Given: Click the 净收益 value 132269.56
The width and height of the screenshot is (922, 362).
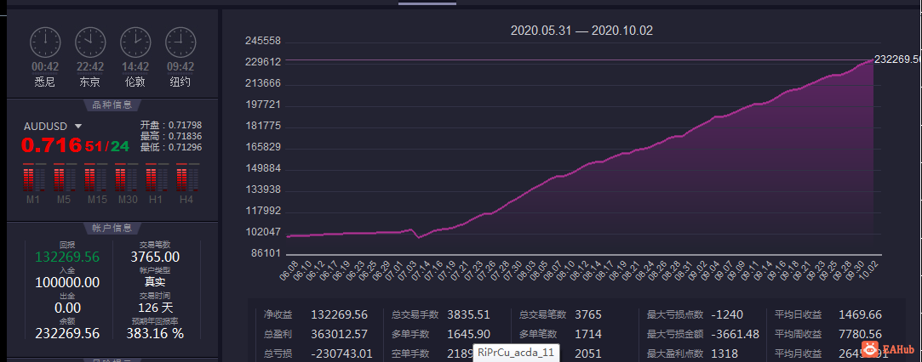Looking at the screenshot, I should tap(340, 314).
